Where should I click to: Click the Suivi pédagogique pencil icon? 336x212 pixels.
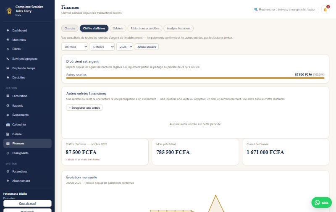click(8, 59)
